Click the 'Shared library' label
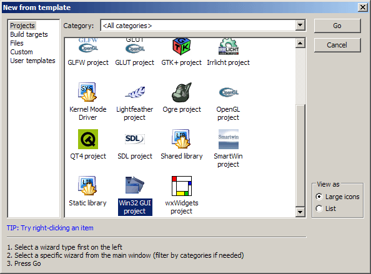This screenshot has width=371, height=274. [x=182, y=156]
